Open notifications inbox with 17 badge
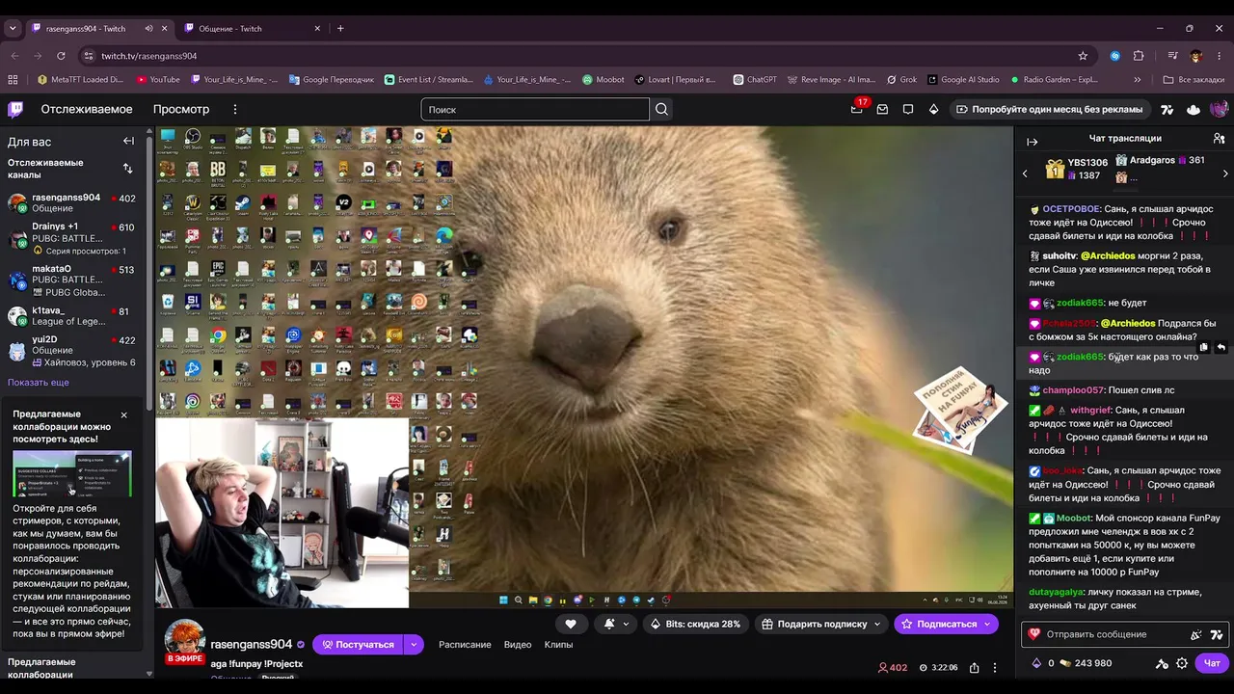This screenshot has height=694, width=1234. 857,109
